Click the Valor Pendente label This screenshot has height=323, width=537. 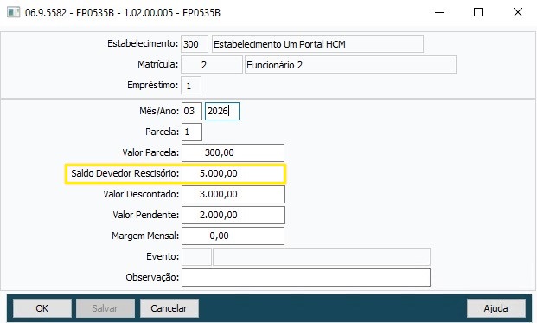146,215
